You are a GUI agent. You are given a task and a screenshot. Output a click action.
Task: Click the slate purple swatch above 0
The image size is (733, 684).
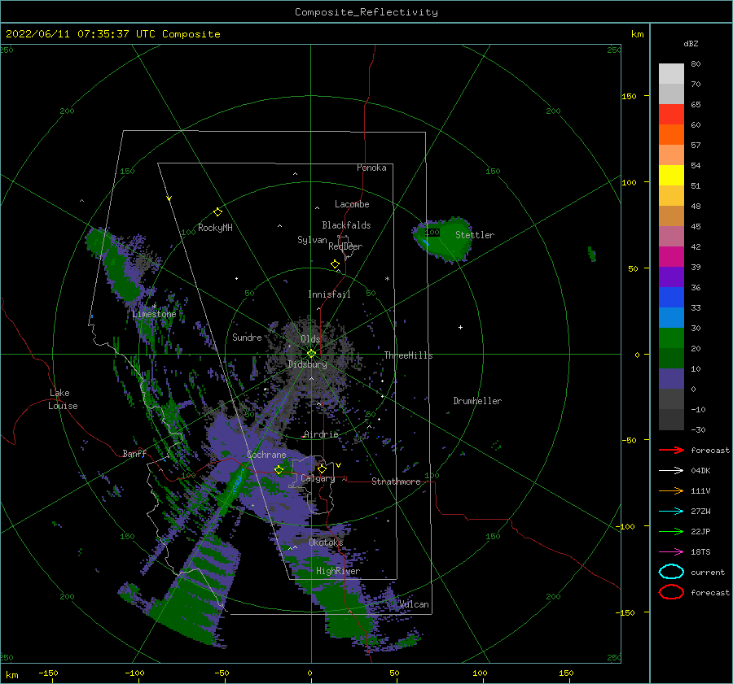(x=671, y=379)
